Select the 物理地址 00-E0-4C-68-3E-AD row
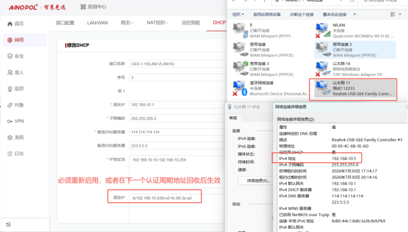The height and width of the screenshot is (232, 408). 324,146
